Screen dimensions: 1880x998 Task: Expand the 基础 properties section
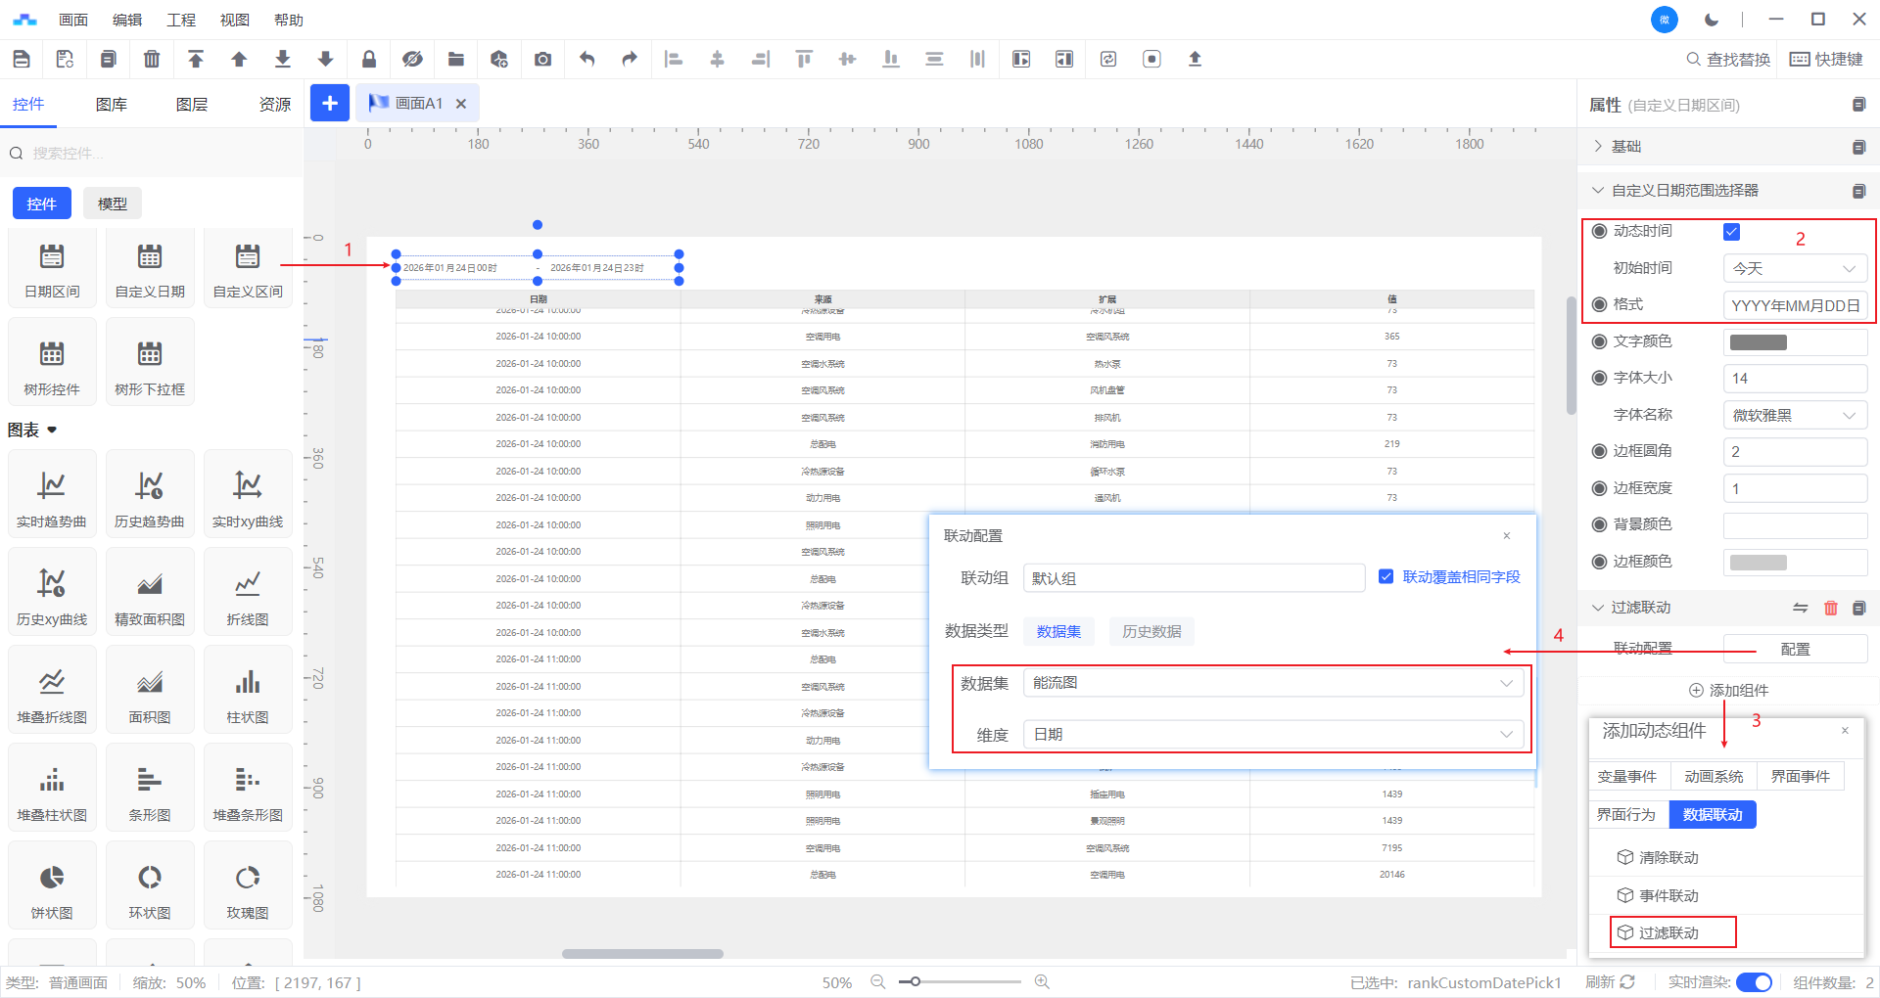point(1625,147)
